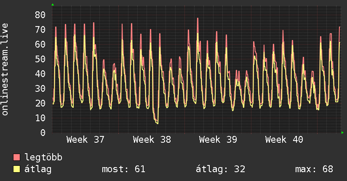Click the 20 label on y-axis
Viewport: 347px width, 181px height.
point(40,103)
